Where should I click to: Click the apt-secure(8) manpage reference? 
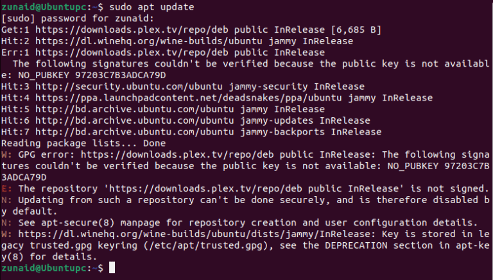(69, 223)
